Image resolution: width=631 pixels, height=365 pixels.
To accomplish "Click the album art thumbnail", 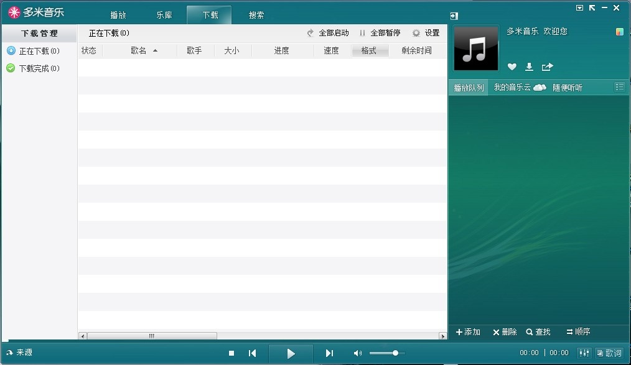I will pyautogui.click(x=476, y=49).
